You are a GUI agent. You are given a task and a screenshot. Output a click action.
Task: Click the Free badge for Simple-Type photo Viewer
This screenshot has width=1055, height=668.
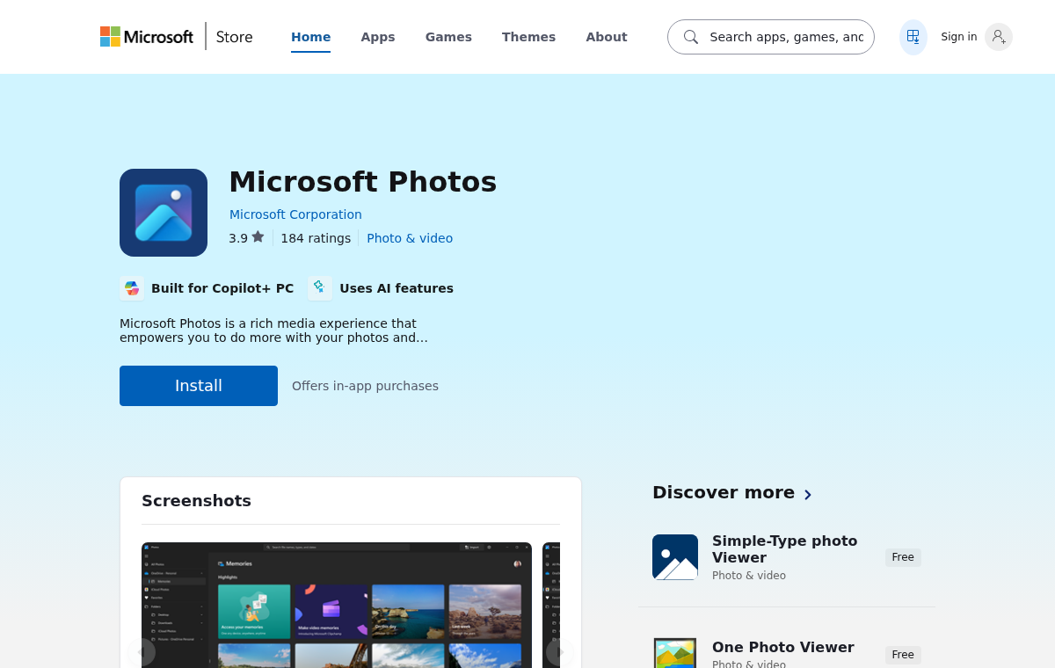tap(903, 557)
